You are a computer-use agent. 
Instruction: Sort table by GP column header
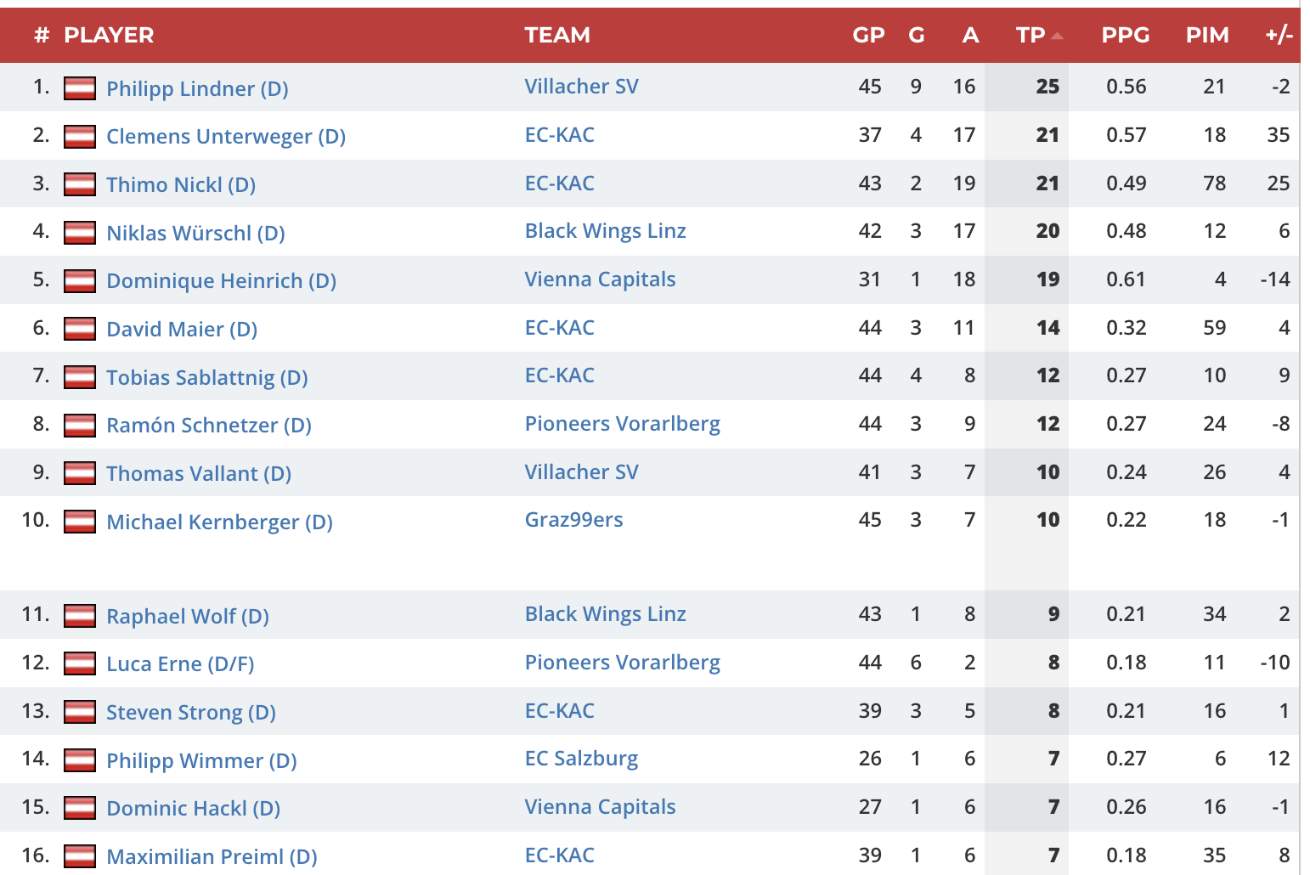pyautogui.click(x=868, y=36)
